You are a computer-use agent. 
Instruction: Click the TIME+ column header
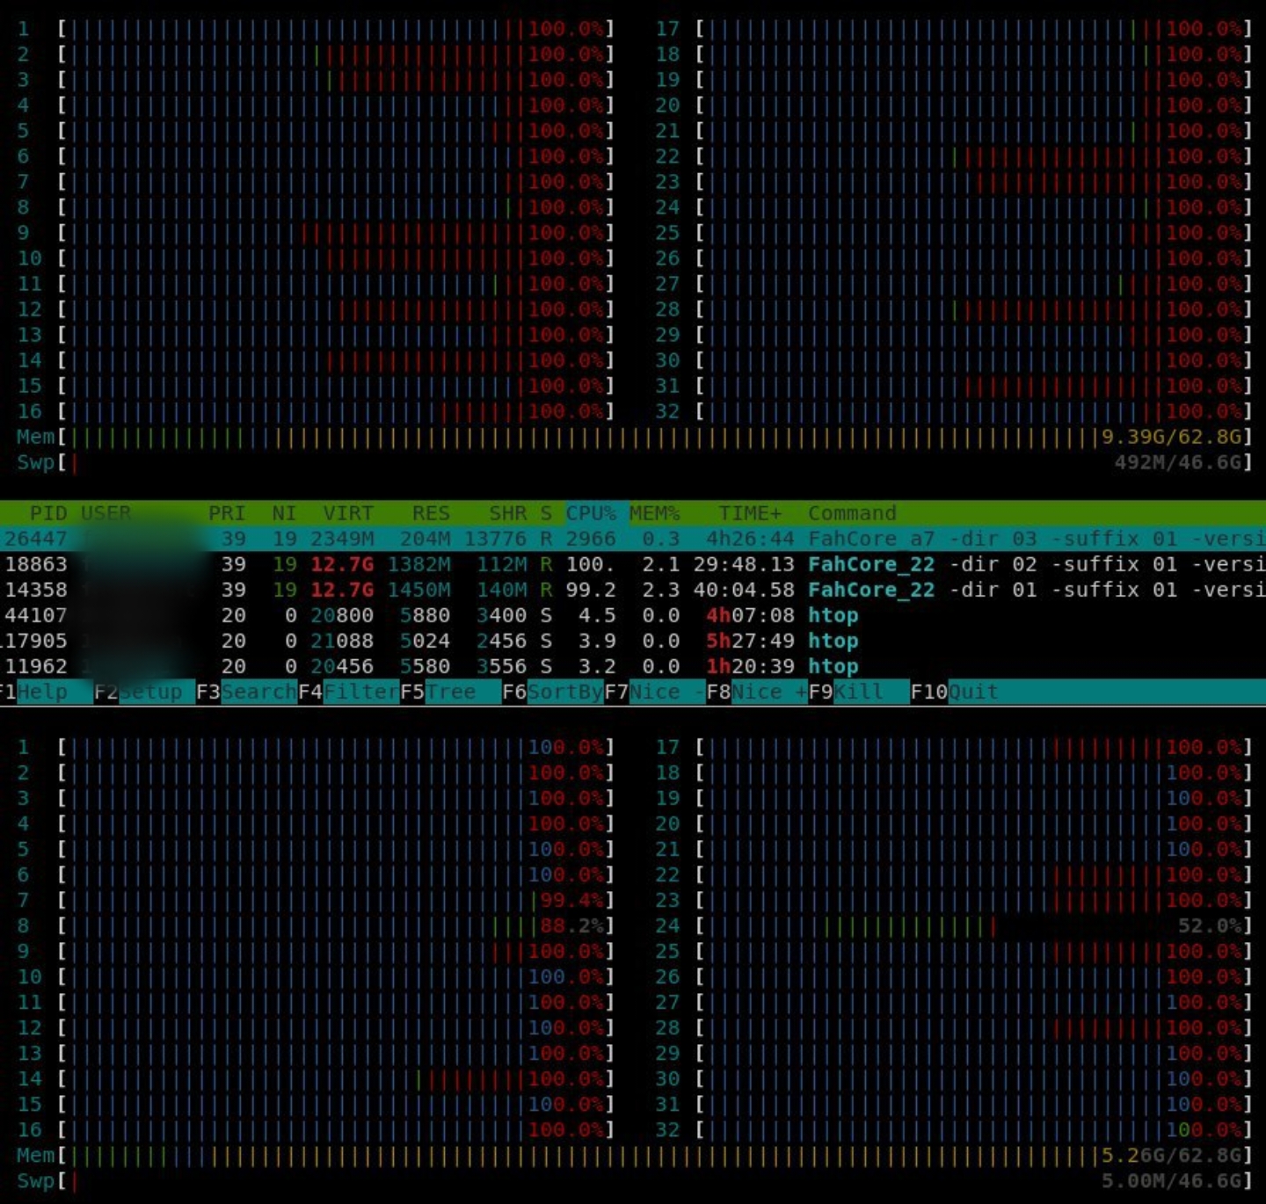tap(749, 513)
